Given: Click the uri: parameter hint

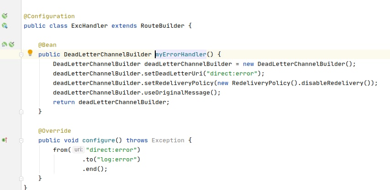Looking at the screenshot, I should (79, 150).
